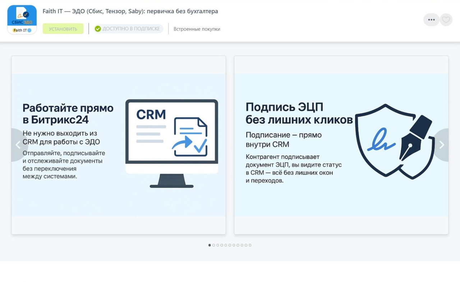This screenshot has height=282, width=460.
Task: Go to the fifth carousel dot
Action: tap(226, 245)
